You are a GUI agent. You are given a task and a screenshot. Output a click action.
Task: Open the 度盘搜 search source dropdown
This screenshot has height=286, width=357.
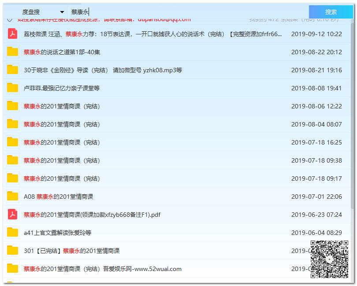pos(43,12)
